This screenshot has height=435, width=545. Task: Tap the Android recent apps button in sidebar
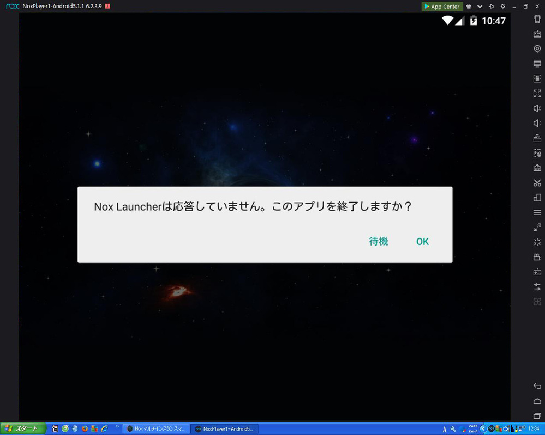pyautogui.click(x=537, y=415)
